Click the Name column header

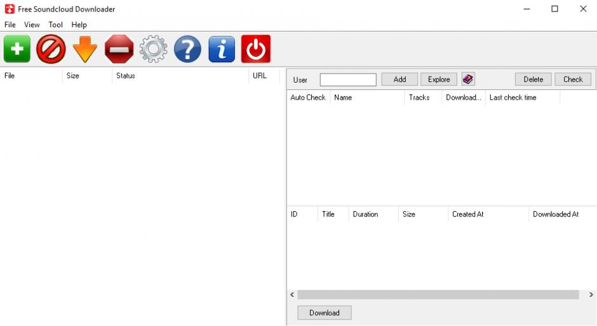(368, 98)
